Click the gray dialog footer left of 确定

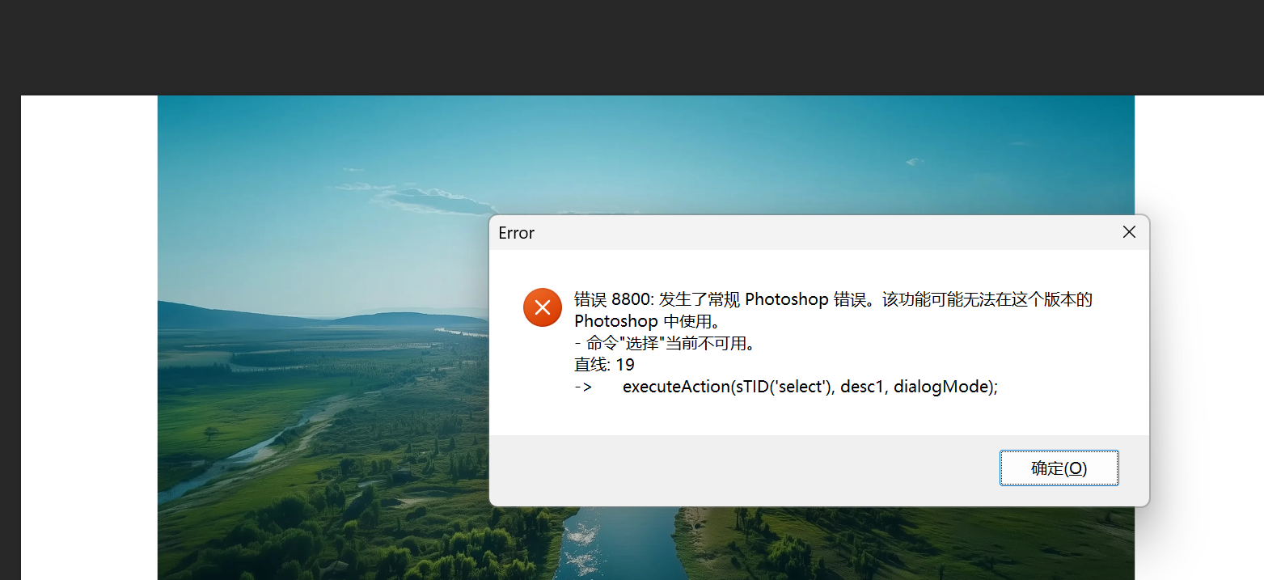(728, 469)
